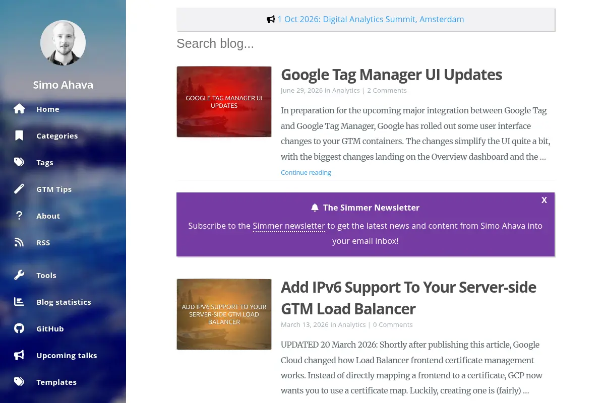Open the Tools menu item
605x403 pixels.
click(46, 275)
